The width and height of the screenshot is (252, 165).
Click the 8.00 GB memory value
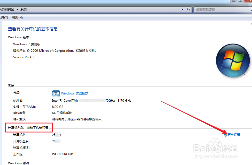click(58, 107)
